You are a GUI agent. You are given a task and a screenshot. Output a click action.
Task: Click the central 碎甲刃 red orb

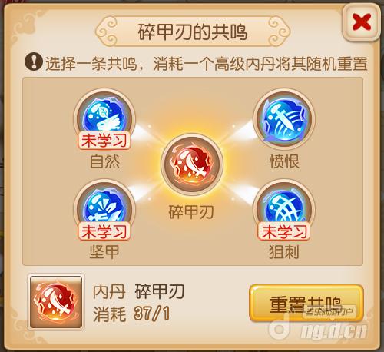click(192, 164)
